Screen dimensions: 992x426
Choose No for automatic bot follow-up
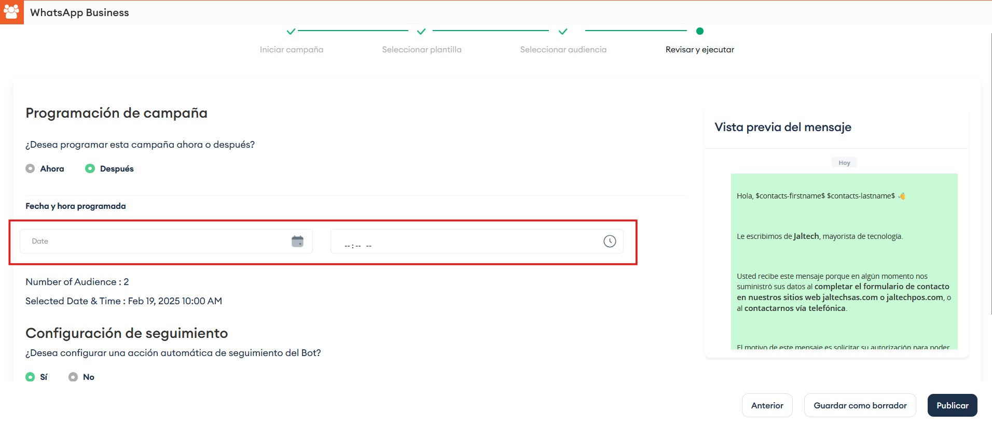tap(73, 377)
